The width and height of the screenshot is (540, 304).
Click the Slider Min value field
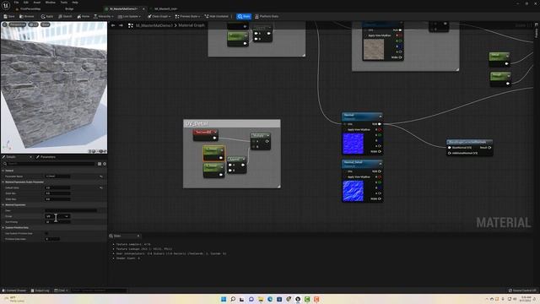[x=57, y=193]
